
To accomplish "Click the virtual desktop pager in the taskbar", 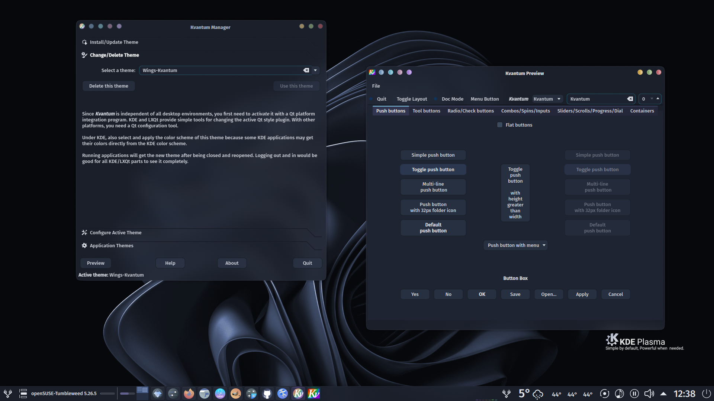I will pos(142,393).
